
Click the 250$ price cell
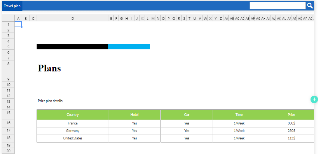pyautogui.click(x=291, y=131)
